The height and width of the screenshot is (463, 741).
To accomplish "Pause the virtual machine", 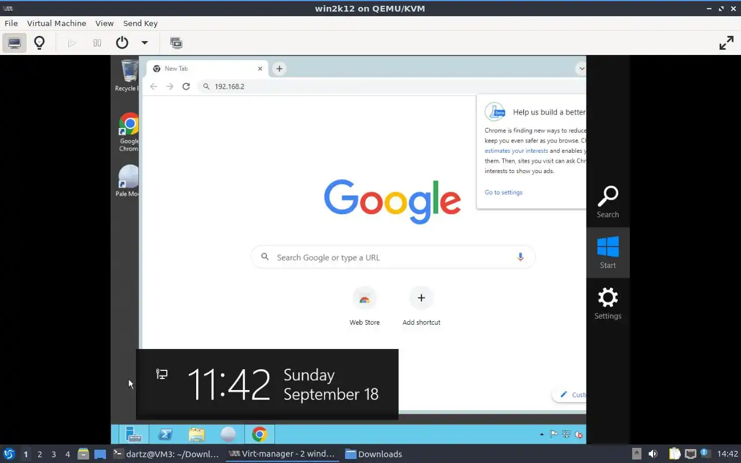I will click(97, 43).
